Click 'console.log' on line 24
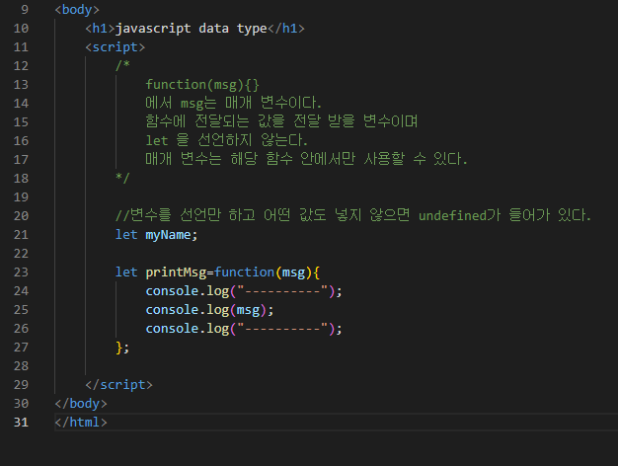Viewport: 618px width, 466px height. (x=188, y=291)
